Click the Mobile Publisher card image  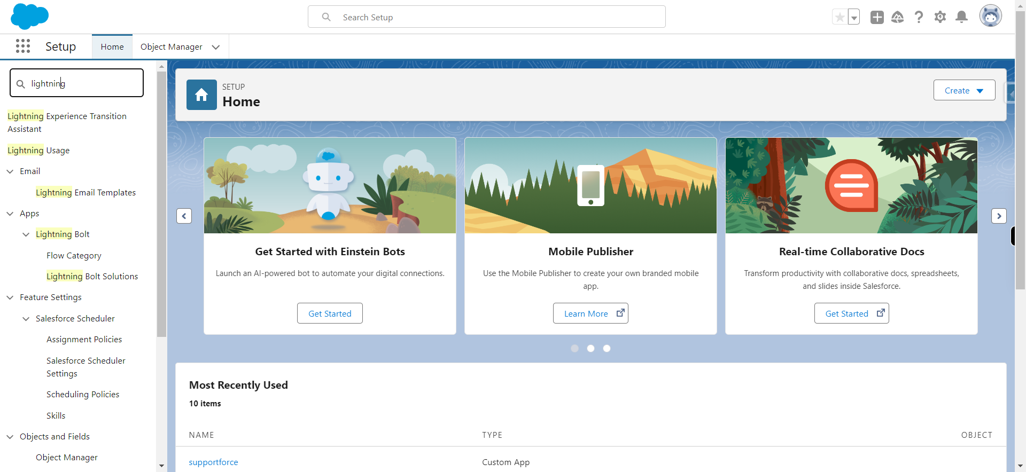(x=590, y=185)
